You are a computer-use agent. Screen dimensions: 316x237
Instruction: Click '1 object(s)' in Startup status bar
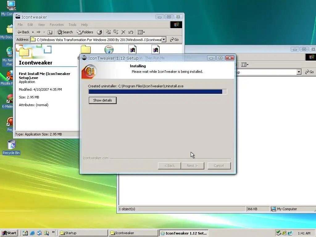[x=127, y=209]
